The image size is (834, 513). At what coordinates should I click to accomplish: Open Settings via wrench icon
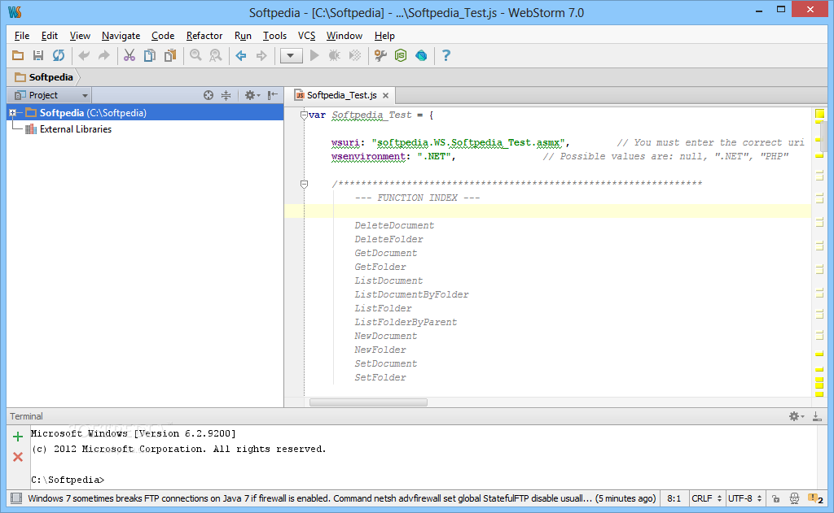(x=380, y=55)
